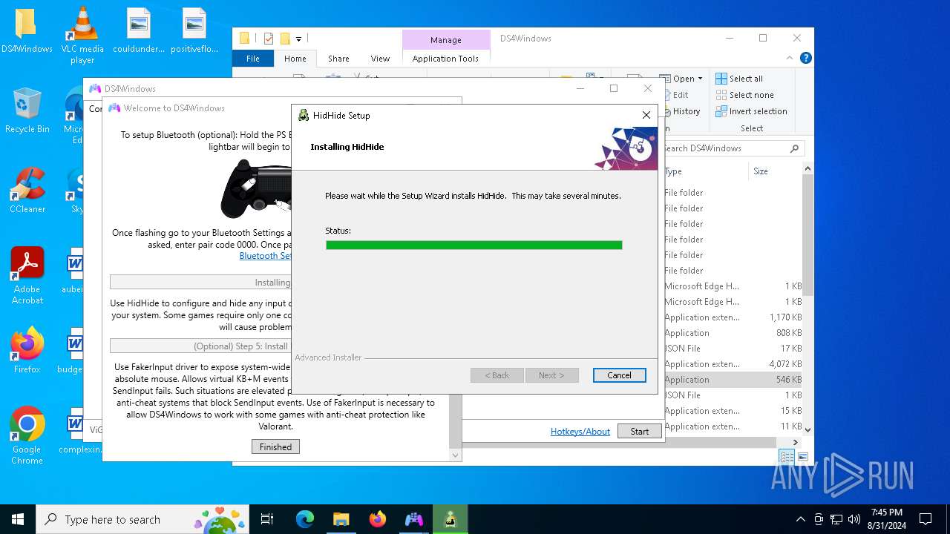Sort by the Size column header
Image resolution: width=950 pixels, height=534 pixels.
coord(776,171)
